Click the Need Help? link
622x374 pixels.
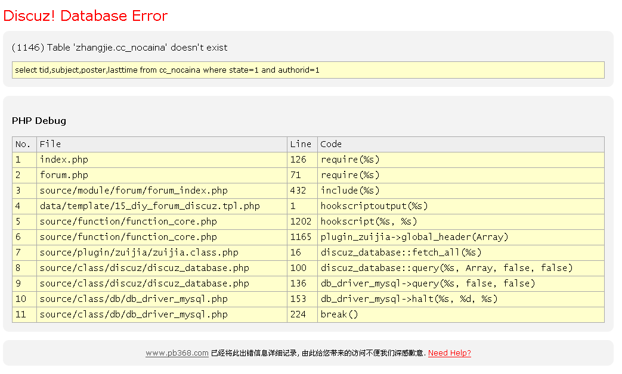tap(449, 353)
